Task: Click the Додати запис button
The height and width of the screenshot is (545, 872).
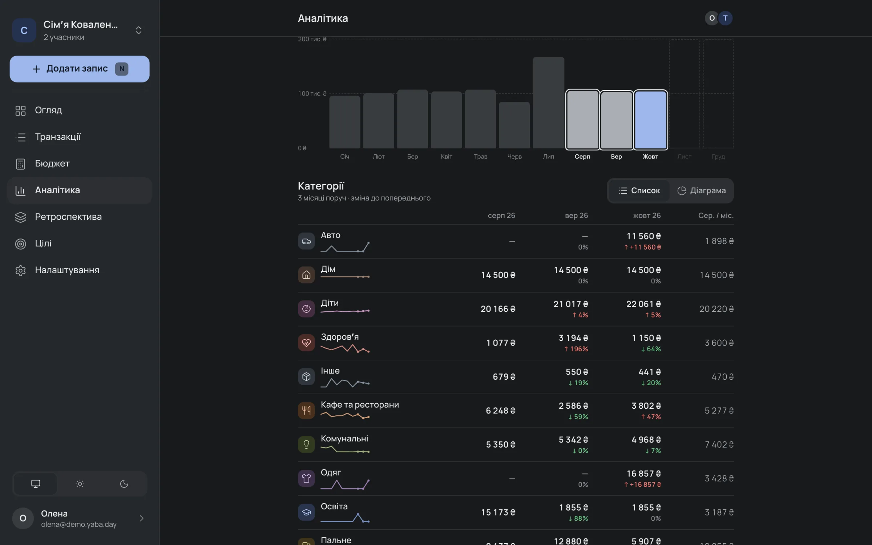Action: coord(80,69)
